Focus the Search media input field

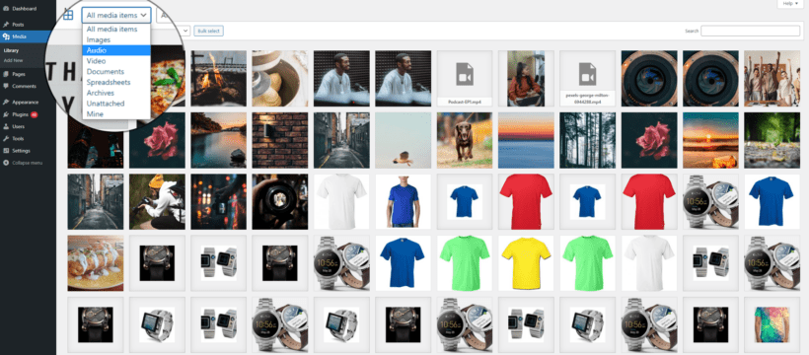point(750,31)
